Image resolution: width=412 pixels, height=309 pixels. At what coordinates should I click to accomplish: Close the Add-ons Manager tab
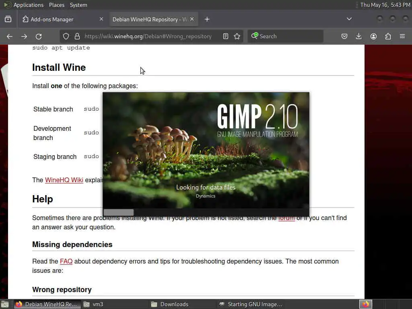101,19
